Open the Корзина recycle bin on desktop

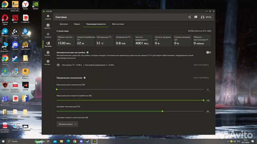click(15, 128)
